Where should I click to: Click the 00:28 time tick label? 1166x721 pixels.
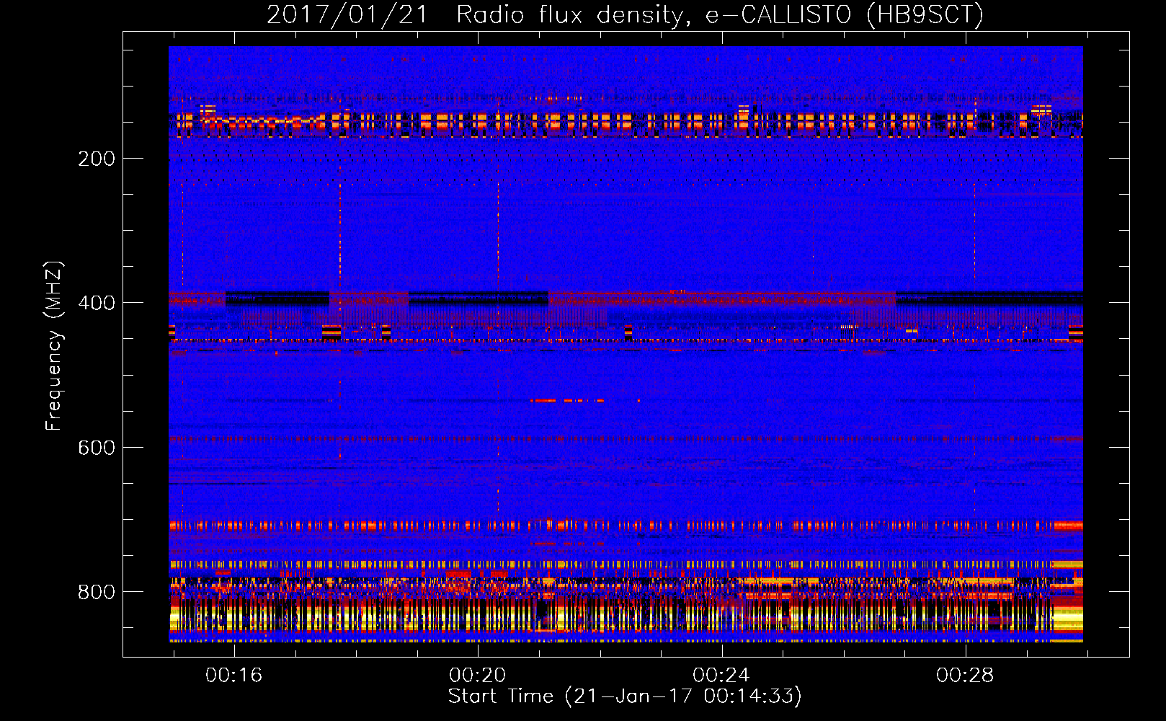coord(965,676)
